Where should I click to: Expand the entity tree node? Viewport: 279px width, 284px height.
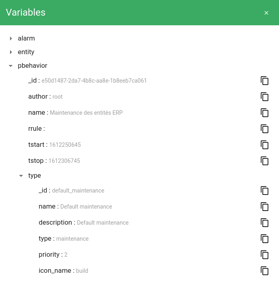pyautogui.click(x=11, y=52)
